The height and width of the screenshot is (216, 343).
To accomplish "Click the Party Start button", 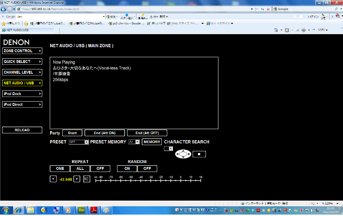I will (x=72, y=133).
